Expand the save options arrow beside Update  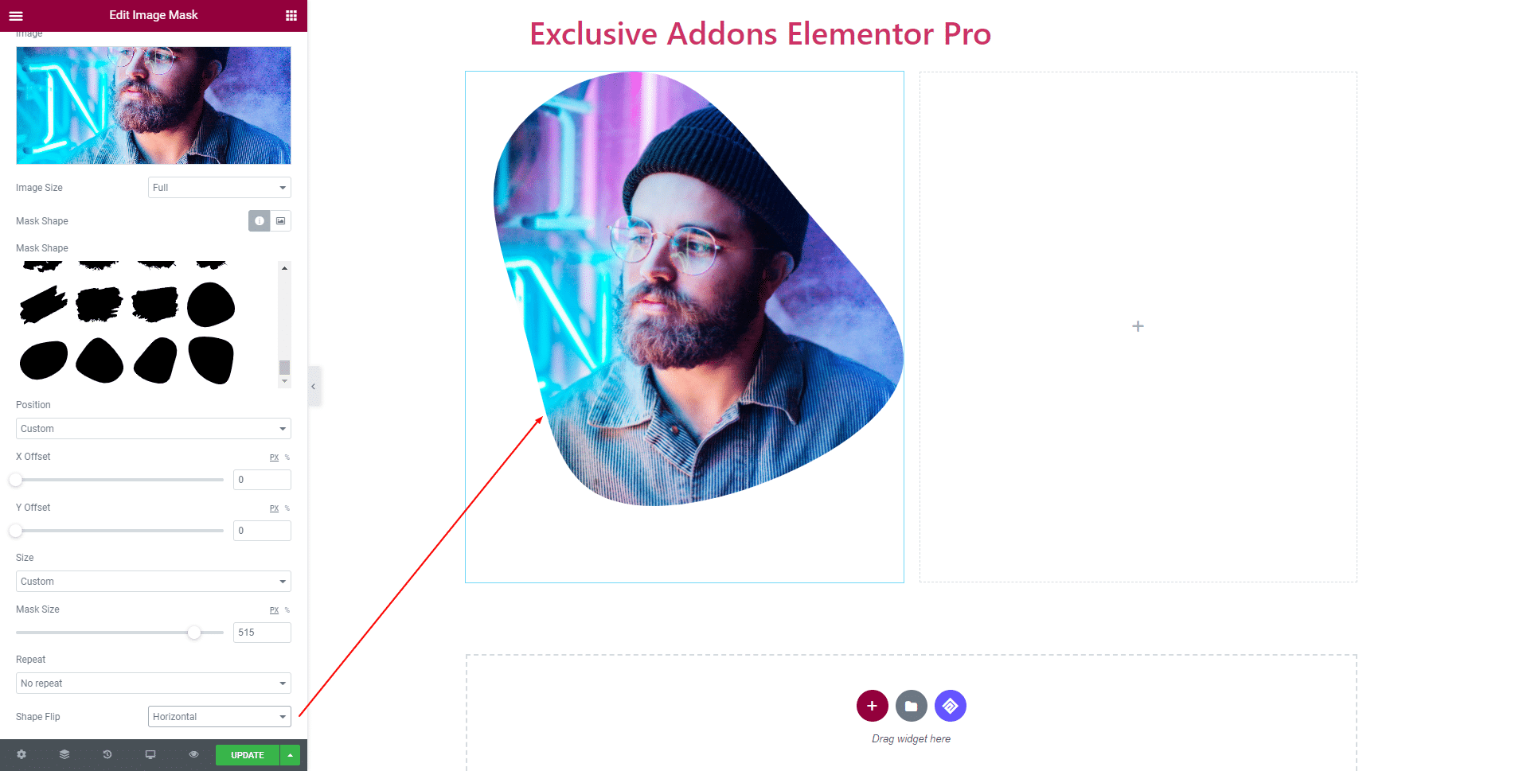291,755
